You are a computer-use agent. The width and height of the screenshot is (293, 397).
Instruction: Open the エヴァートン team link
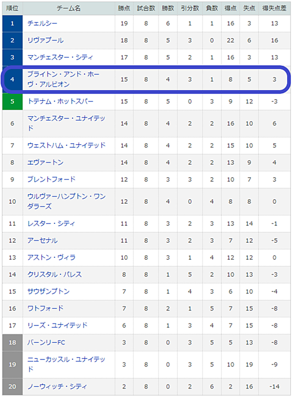(x=45, y=162)
